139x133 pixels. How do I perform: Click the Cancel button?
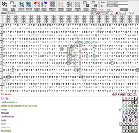point(120,13)
